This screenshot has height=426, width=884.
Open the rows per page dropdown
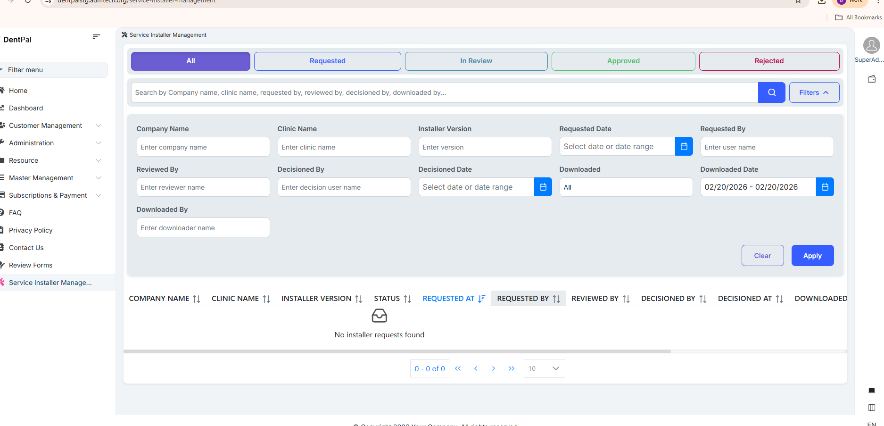tap(544, 368)
